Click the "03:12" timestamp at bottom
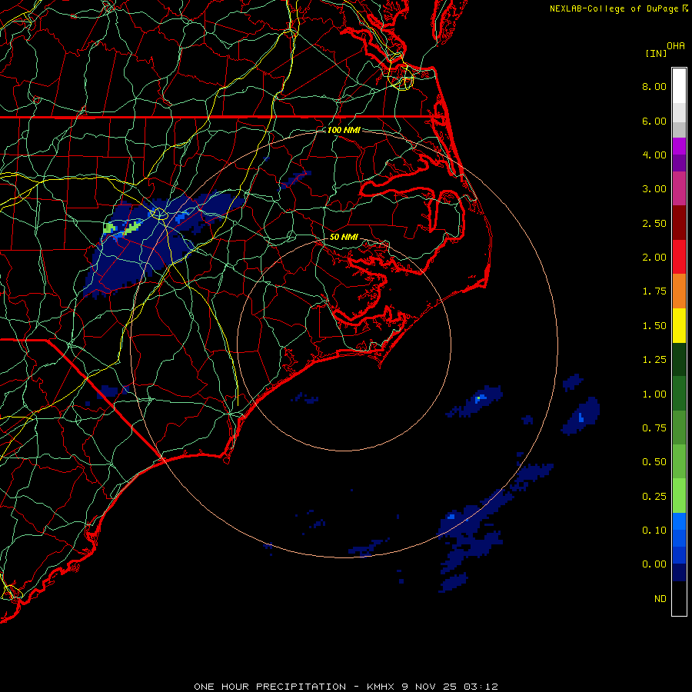The width and height of the screenshot is (692, 692). pyautogui.click(x=481, y=687)
